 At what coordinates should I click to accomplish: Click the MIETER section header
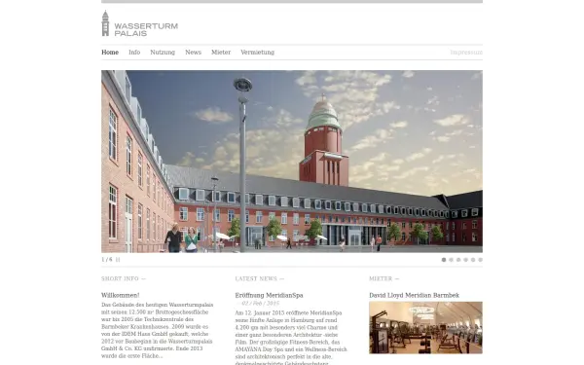coord(383,278)
